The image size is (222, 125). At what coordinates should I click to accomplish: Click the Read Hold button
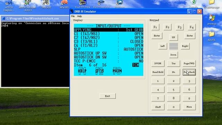pyautogui.click(x=158, y=72)
